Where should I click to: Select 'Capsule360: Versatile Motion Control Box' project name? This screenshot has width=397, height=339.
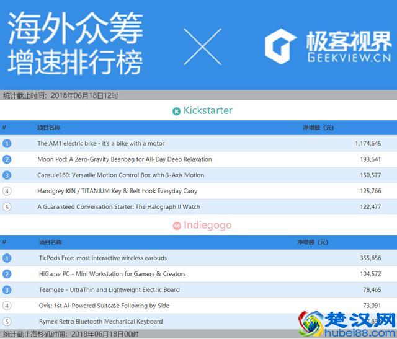point(120,175)
